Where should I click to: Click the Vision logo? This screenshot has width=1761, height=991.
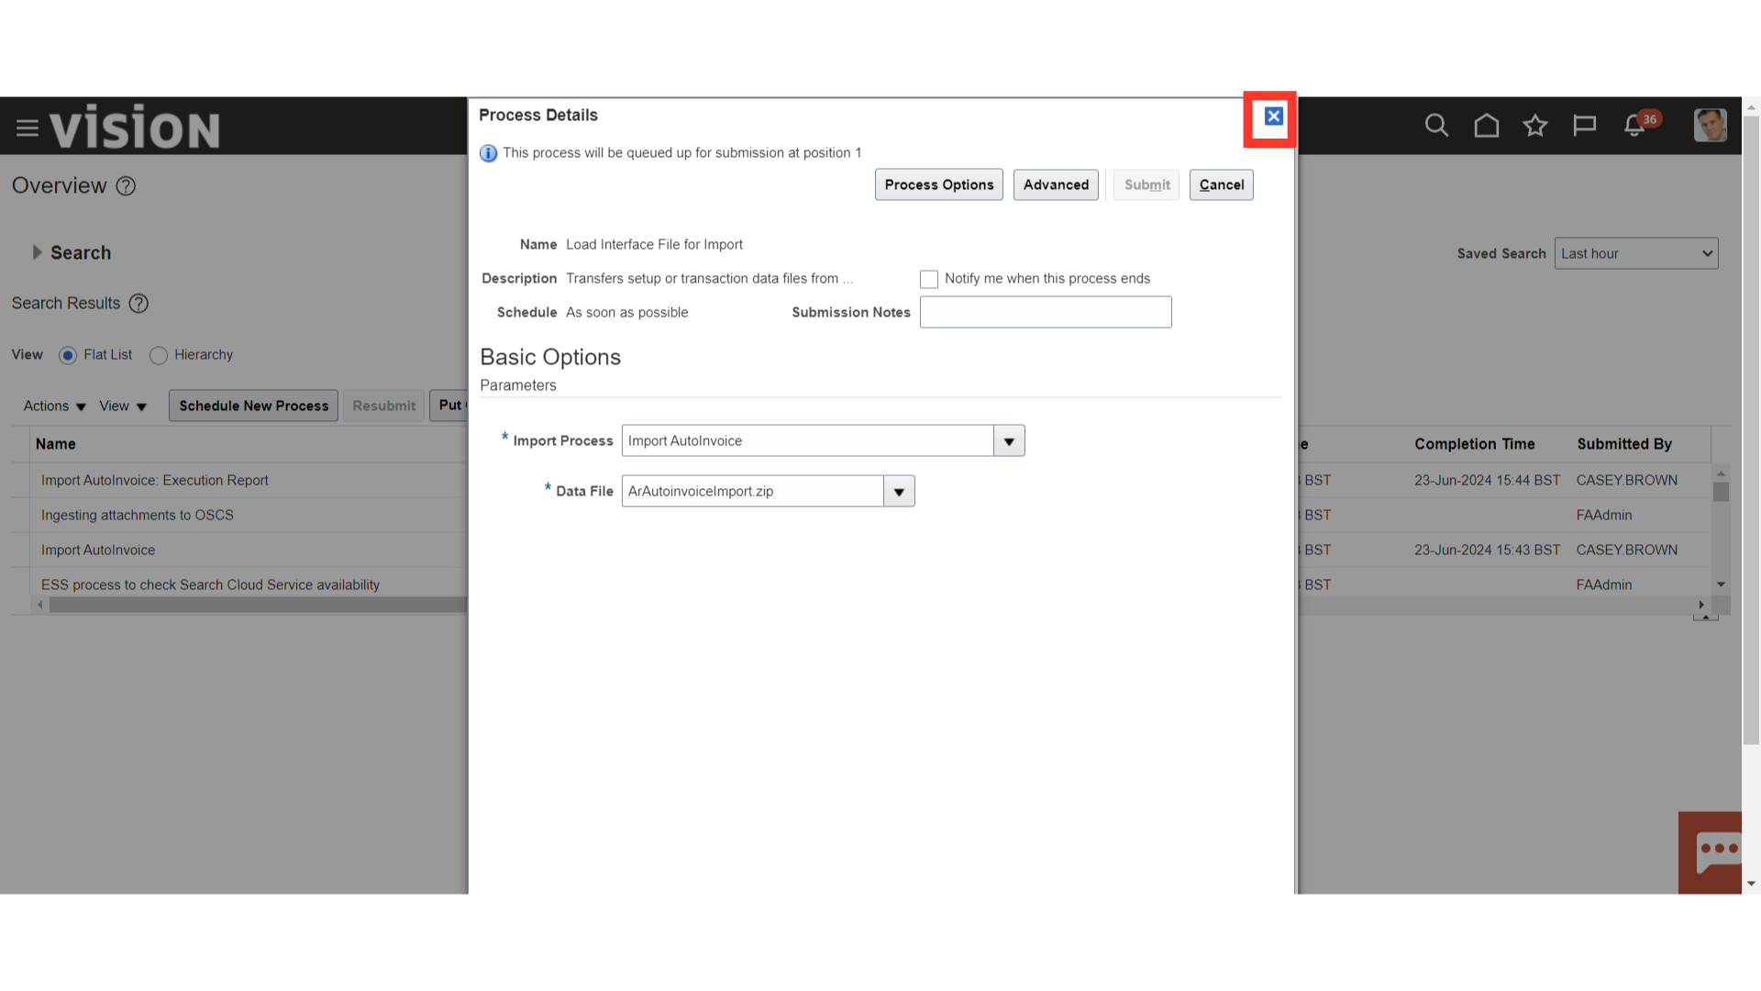coord(135,127)
